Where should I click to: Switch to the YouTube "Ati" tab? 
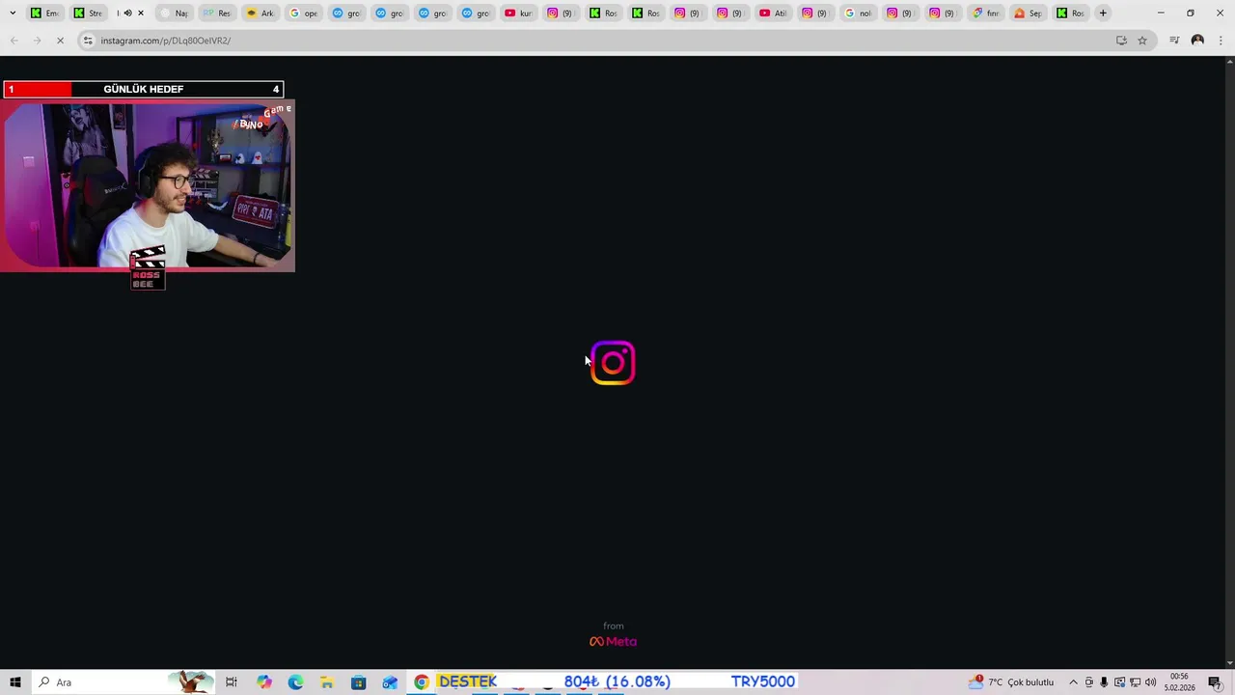pyautogui.click(x=773, y=13)
